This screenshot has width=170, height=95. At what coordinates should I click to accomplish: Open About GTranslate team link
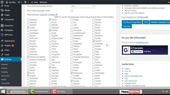coord(133,76)
